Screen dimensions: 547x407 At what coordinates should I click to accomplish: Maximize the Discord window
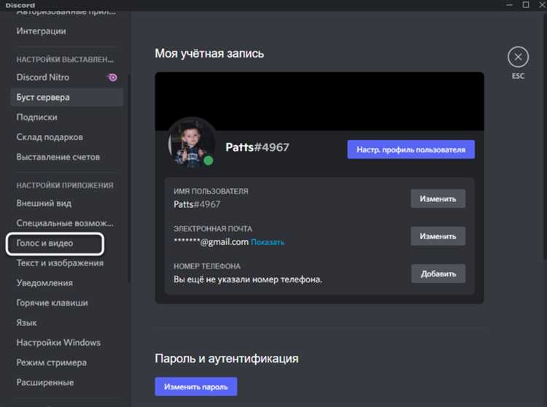click(x=526, y=5)
